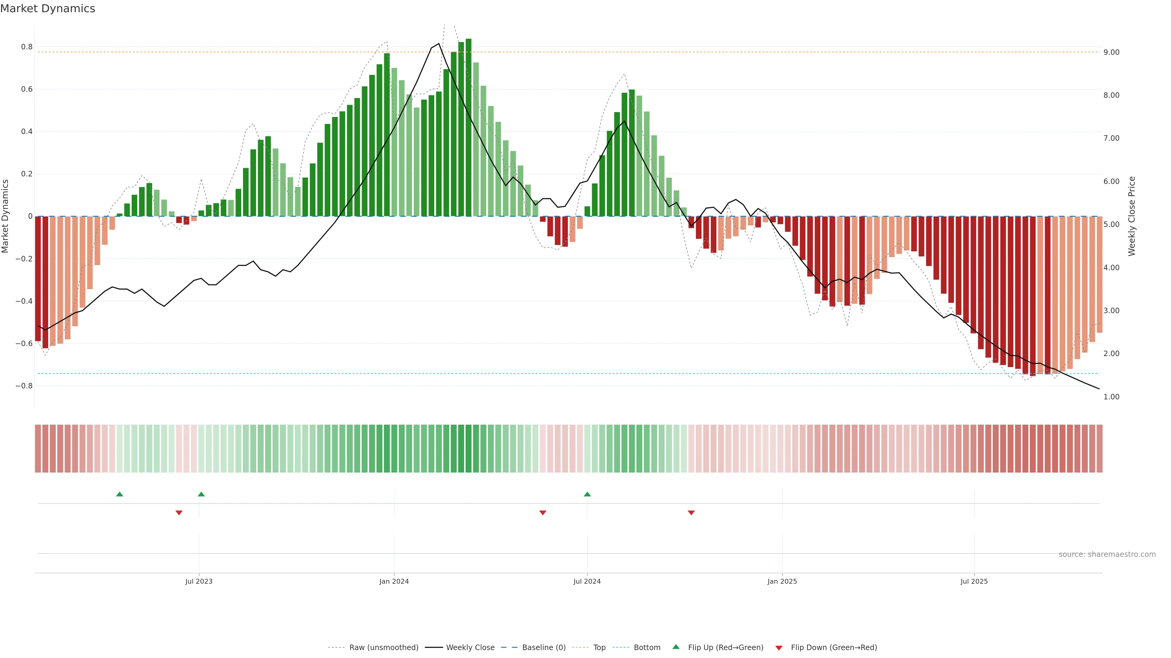Click the source: sharemaestro.com text
The width and height of the screenshot is (1171, 658).
1107,554
